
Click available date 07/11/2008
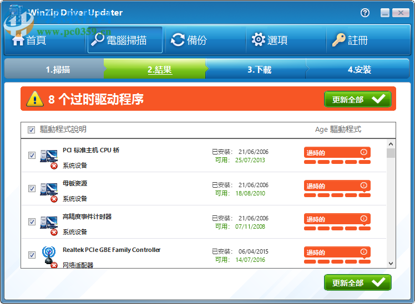250,226
